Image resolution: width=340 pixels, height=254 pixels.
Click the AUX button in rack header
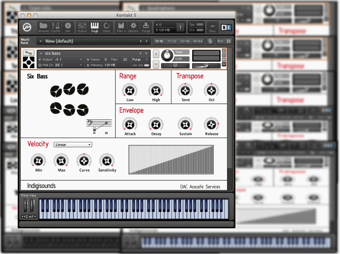(220, 41)
